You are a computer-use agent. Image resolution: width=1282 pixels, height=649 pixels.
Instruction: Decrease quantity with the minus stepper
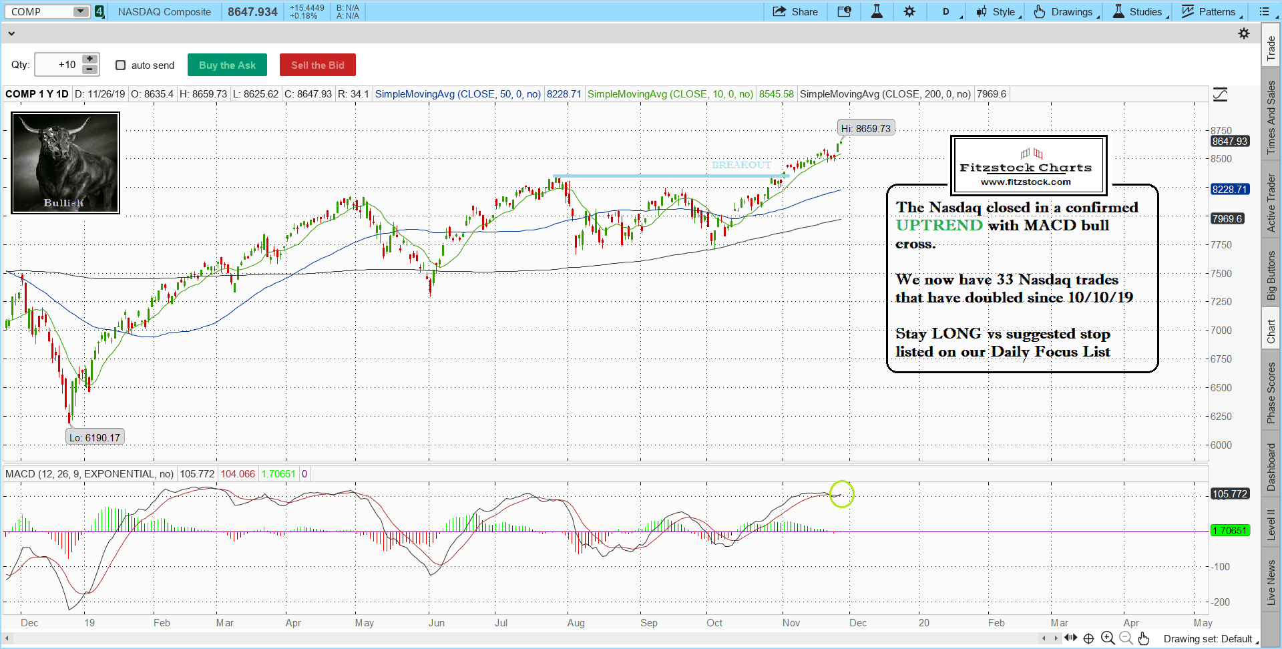[x=89, y=69]
